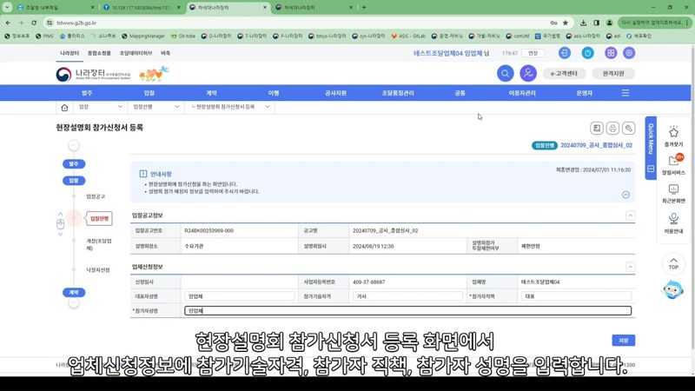Switch to 조달데이터허브 top tab
Image resolution: width=695 pixels, height=391 pixels.
(136, 53)
